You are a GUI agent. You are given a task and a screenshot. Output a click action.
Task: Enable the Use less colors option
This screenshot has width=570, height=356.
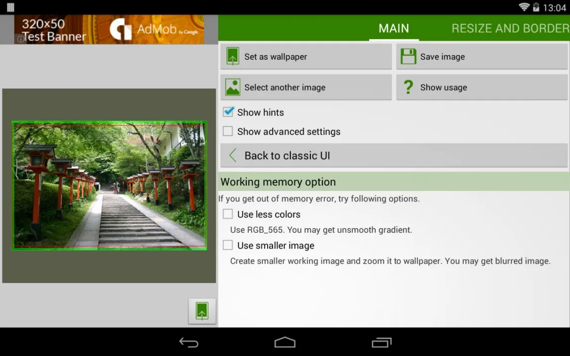pyautogui.click(x=228, y=214)
